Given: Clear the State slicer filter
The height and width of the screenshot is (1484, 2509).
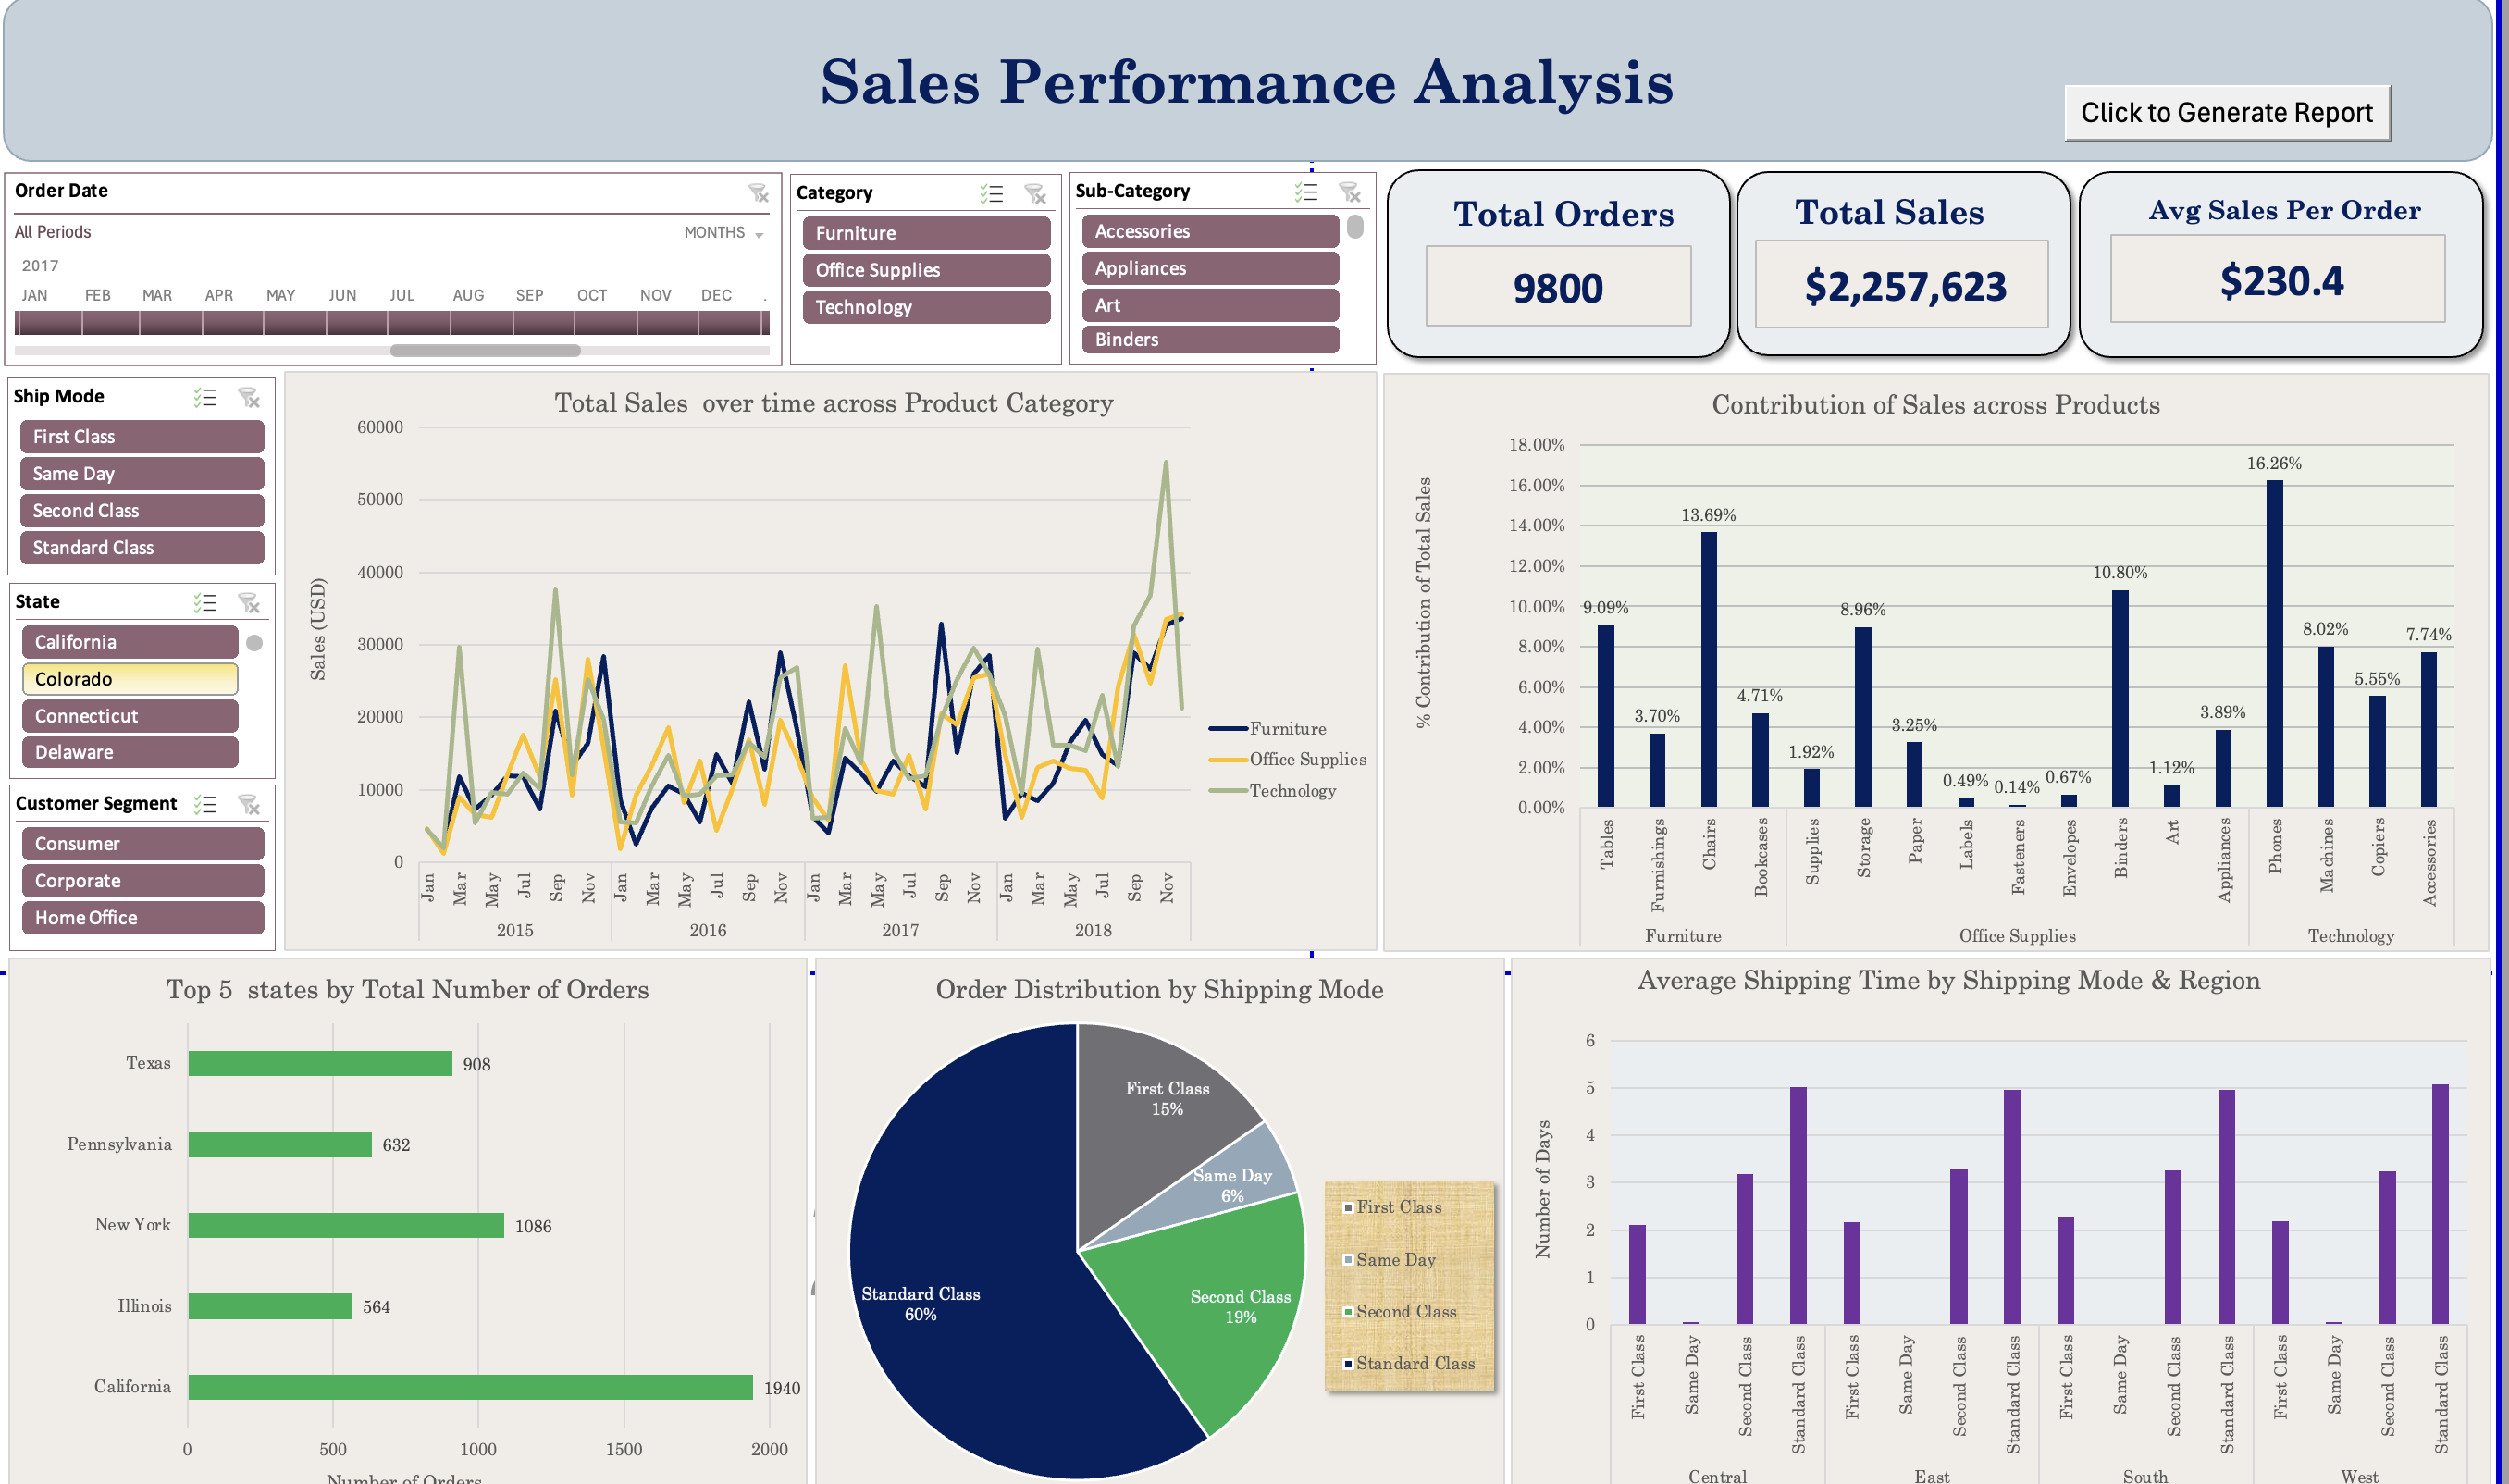Looking at the screenshot, I should 248,602.
